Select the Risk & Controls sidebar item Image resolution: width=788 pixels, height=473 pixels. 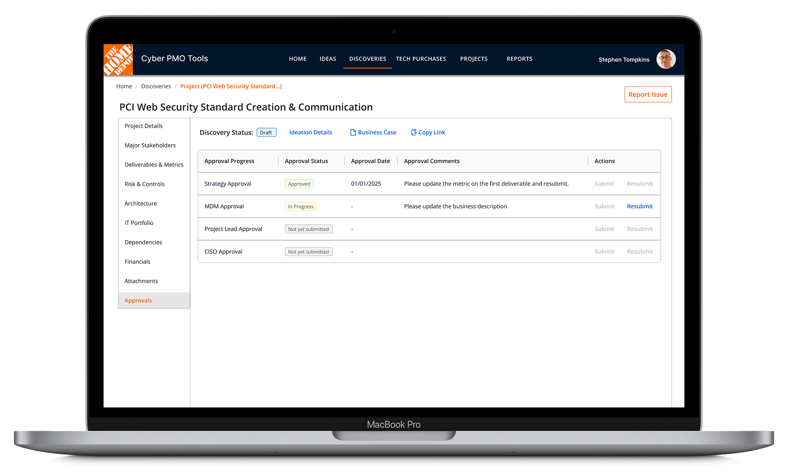click(144, 184)
